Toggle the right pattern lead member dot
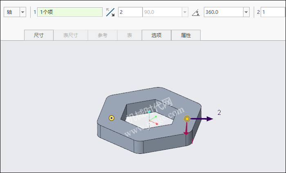 pyautogui.click(x=187, y=119)
